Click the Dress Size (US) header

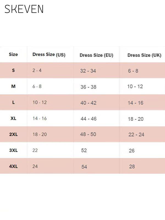click(49, 55)
